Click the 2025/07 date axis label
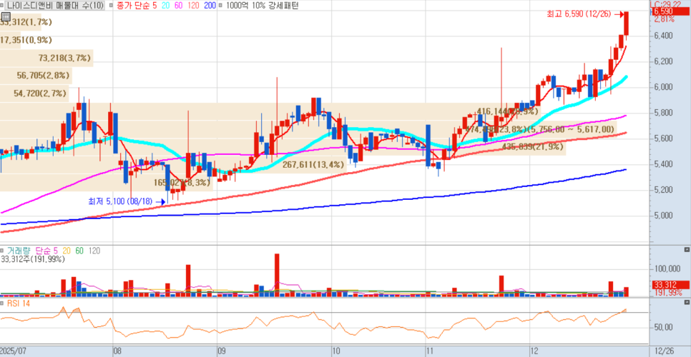The width and height of the screenshot is (691, 357). (14, 351)
